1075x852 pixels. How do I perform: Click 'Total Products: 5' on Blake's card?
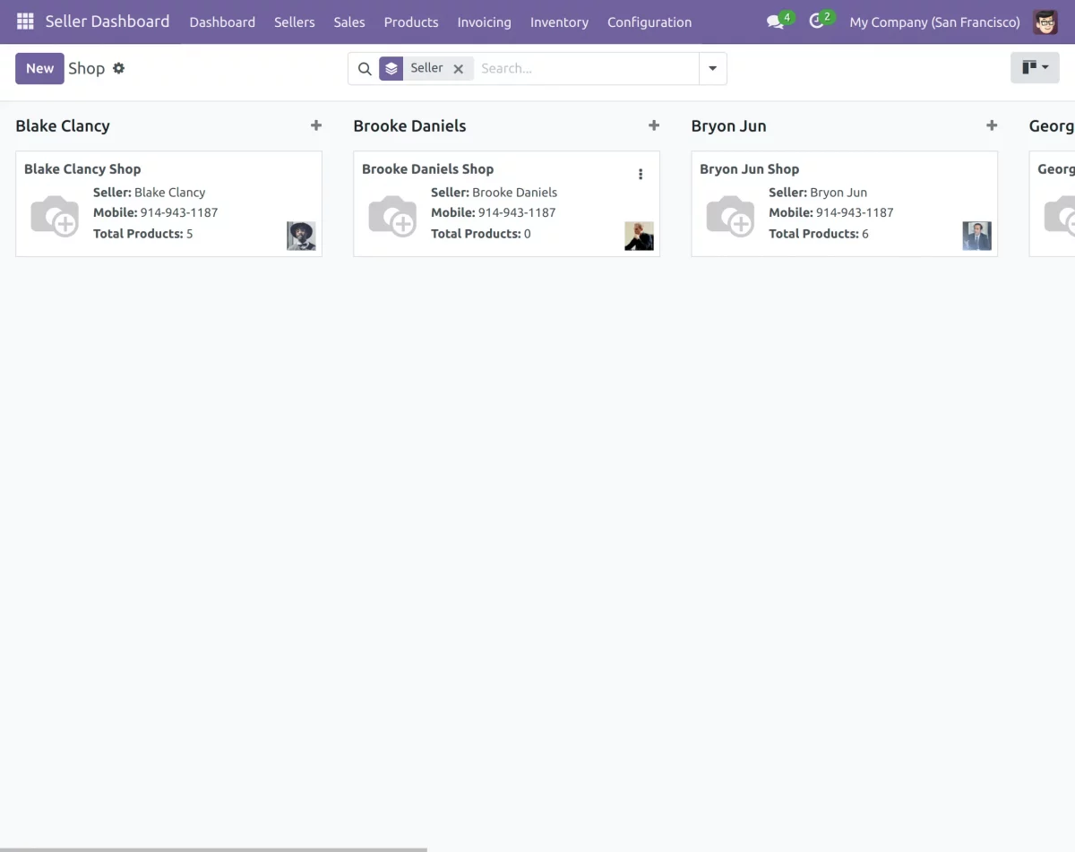(143, 234)
